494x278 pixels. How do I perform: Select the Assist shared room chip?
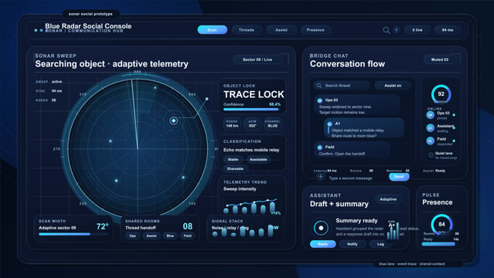click(x=152, y=236)
